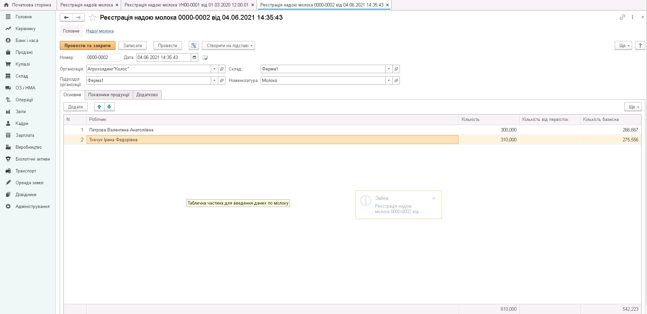Move row up with blue arrow

pos(99,107)
